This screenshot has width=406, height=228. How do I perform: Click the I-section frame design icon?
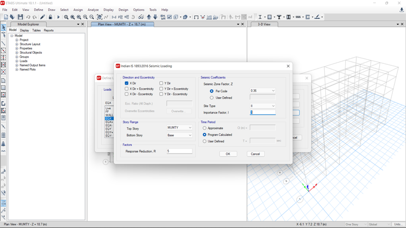point(260,17)
